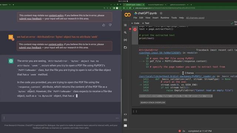This screenshot has width=237, height=133.
Task: Open the View menu
Action: [x=148, y=18]
